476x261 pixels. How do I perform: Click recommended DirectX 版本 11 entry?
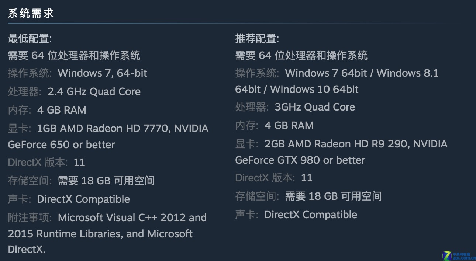tap(274, 178)
